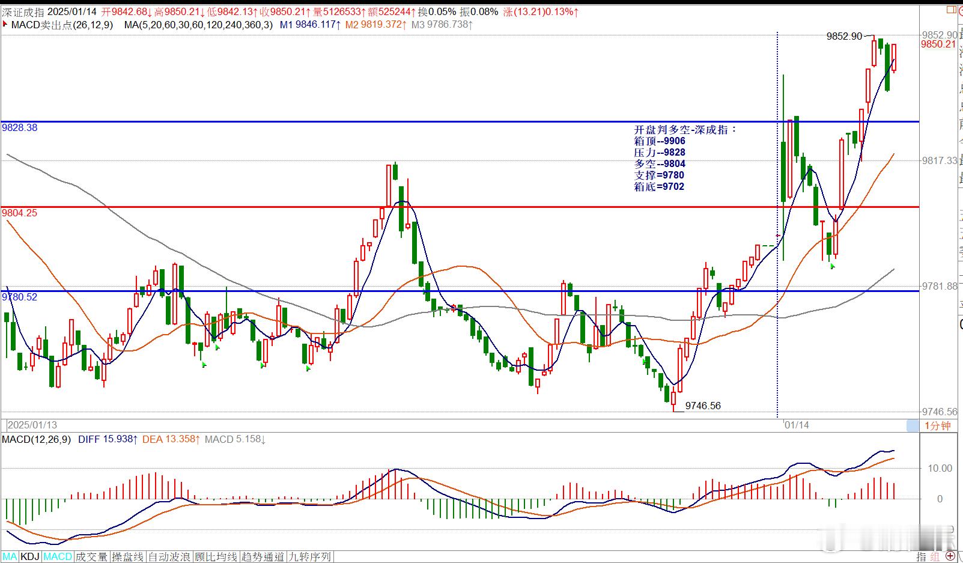The width and height of the screenshot is (963, 563).
Task: Click the 01/14 date marker on time axis
Action: [797, 425]
